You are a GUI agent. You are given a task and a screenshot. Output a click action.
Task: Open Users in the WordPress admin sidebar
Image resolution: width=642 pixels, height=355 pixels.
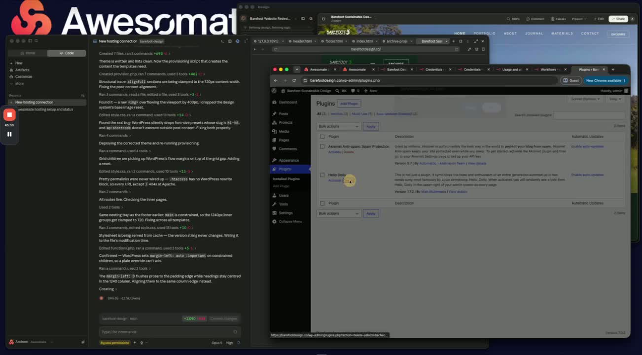point(284,195)
